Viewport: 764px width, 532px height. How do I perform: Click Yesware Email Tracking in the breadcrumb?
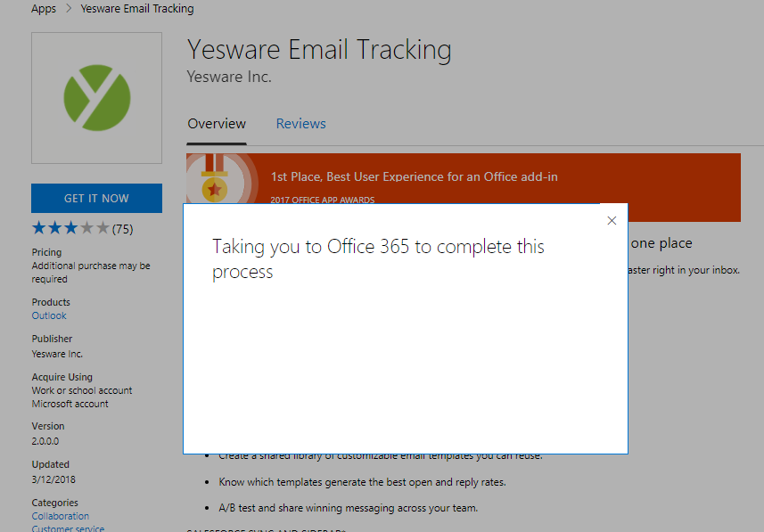click(x=136, y=9)
